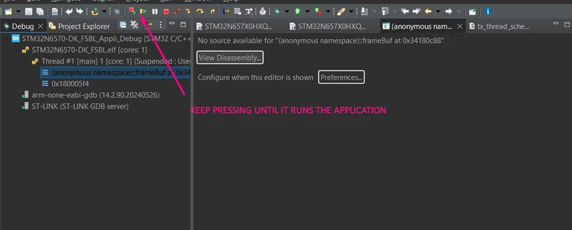The image size is (572, 230).
Task: Click the red Terminate stop icon
Action: pos(166,12)
